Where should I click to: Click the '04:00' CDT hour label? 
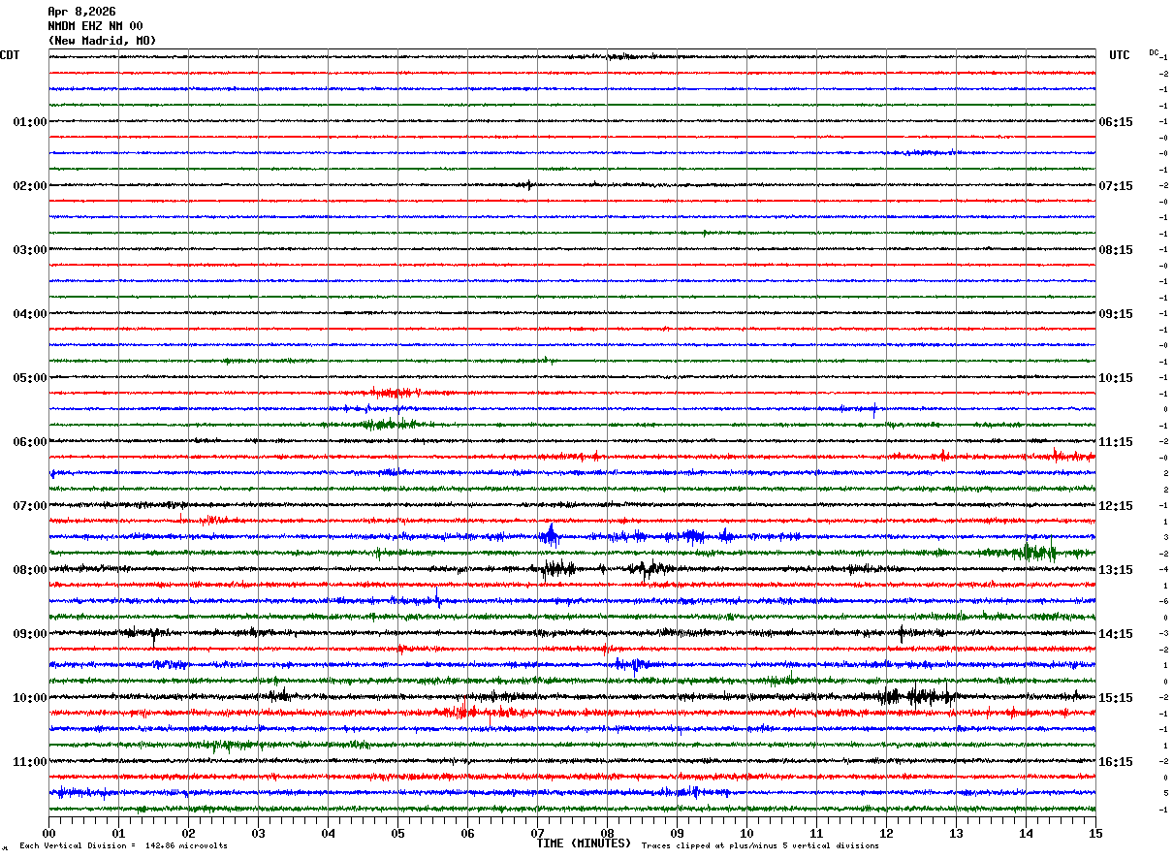click(x=30, y=314)
